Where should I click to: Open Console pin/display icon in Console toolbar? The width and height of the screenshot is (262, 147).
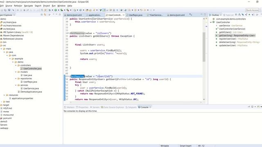pyautogui.click(x=253, y=107)
